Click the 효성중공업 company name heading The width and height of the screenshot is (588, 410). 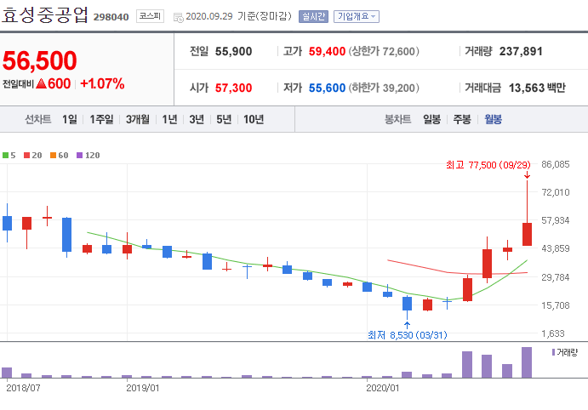click(44, 14)
